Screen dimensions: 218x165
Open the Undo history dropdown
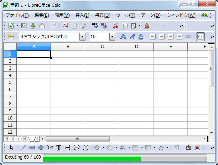pos(164,26)
